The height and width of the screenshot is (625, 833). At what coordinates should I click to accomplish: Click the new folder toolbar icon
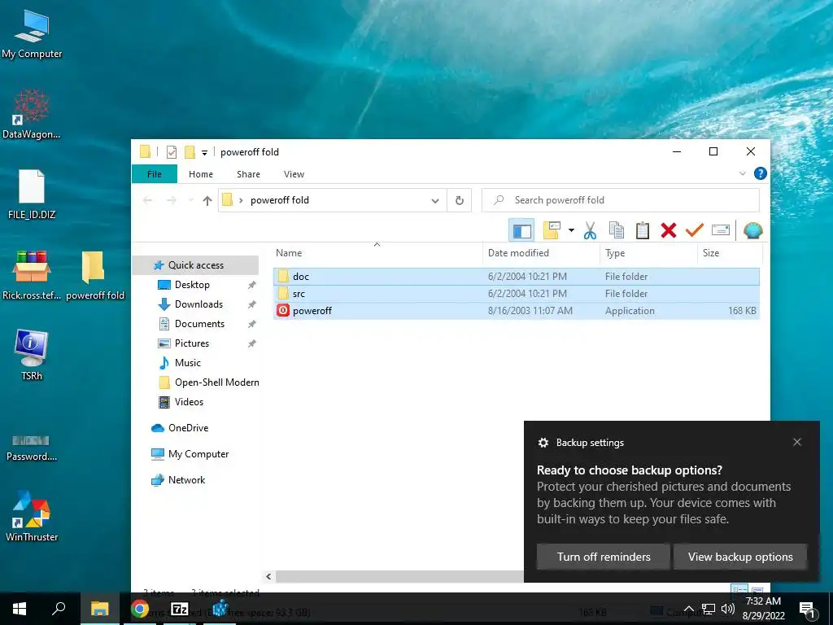pyautogui.click(x=552, y=230)
